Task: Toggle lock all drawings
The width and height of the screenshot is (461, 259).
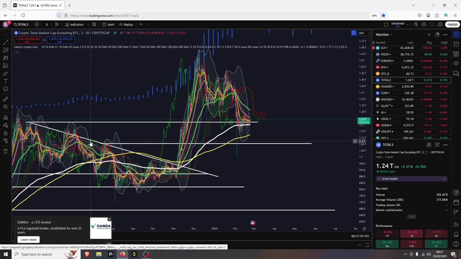Action: click(5, 133)
